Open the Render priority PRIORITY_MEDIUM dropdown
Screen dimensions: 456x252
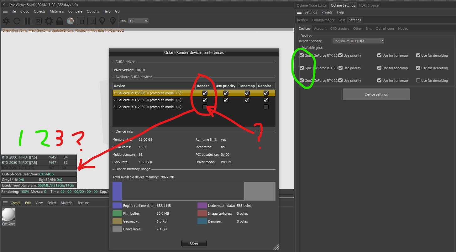click(x=358, y=41)
